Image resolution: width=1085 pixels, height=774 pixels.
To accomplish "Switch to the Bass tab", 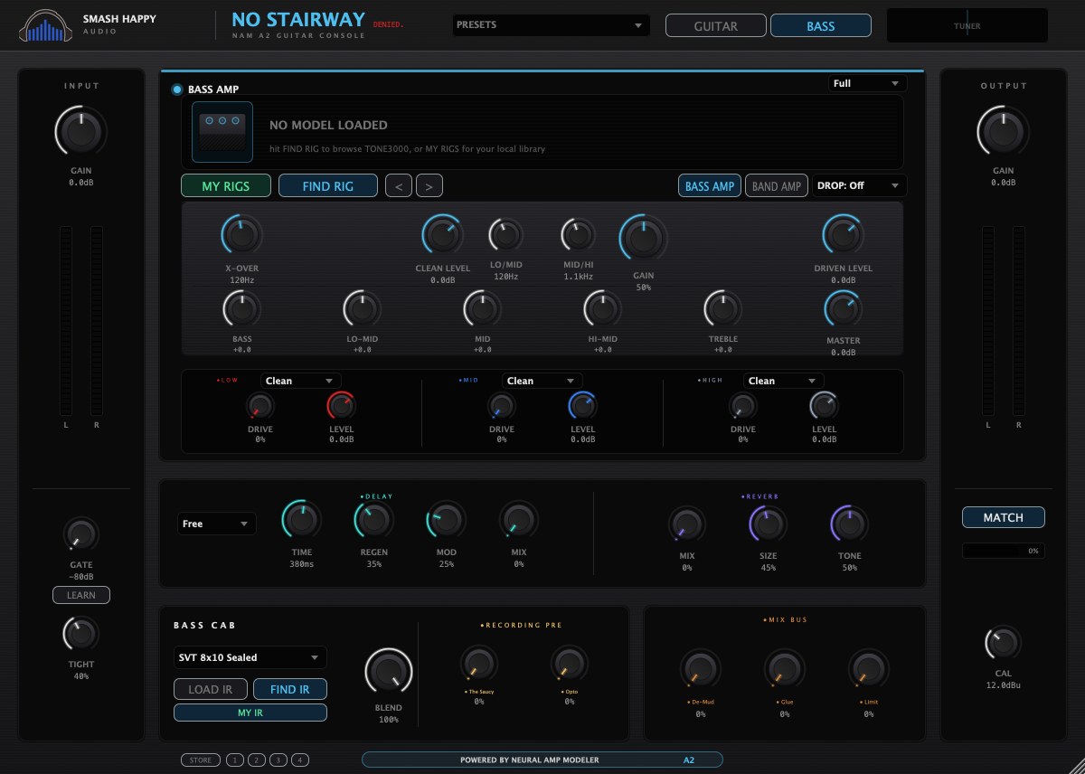I will pos(821,26).
